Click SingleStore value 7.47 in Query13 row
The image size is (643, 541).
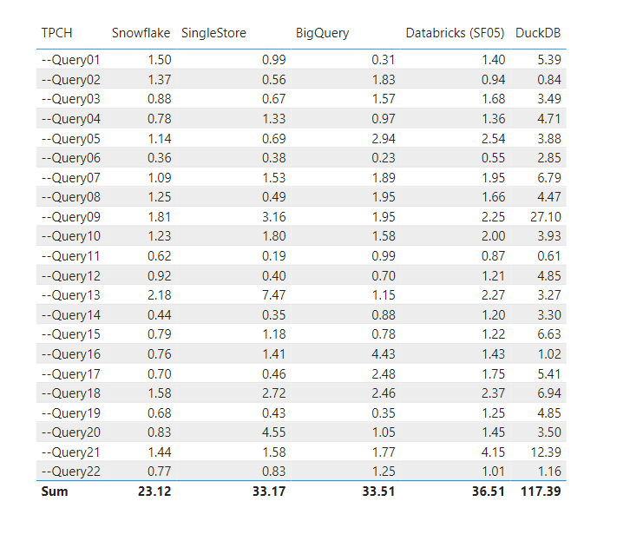[272, 295]
